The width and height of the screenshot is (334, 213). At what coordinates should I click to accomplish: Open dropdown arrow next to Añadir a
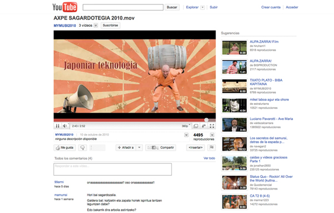(139, 147)
